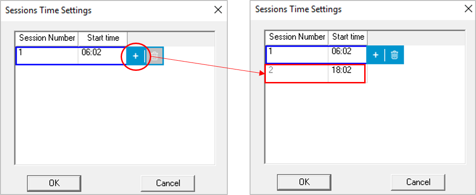Close the right Sessions Time Settings dialog
Screen dimensions: 476x195
468,9
